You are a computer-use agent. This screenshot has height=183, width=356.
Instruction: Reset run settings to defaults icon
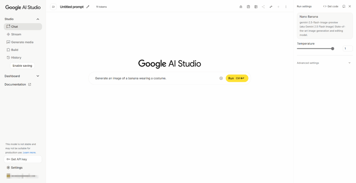click(x=344, y=6)
